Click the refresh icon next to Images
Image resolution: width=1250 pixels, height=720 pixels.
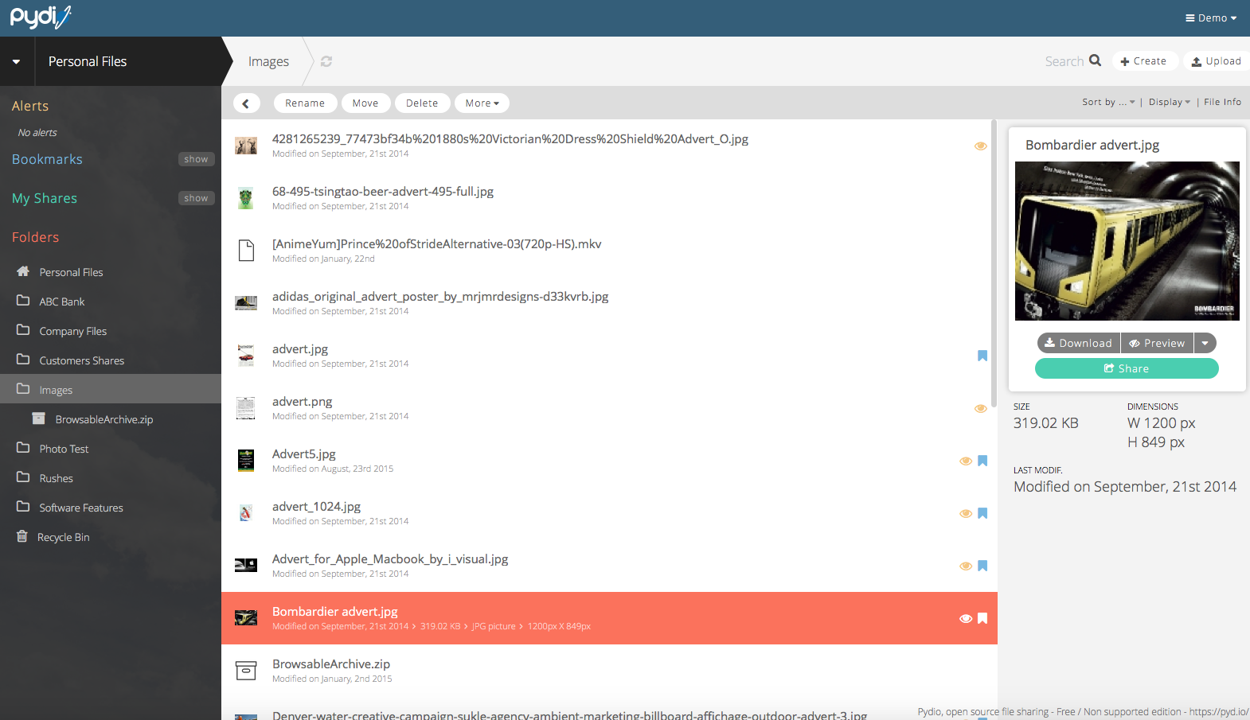(x=326, y=61)
